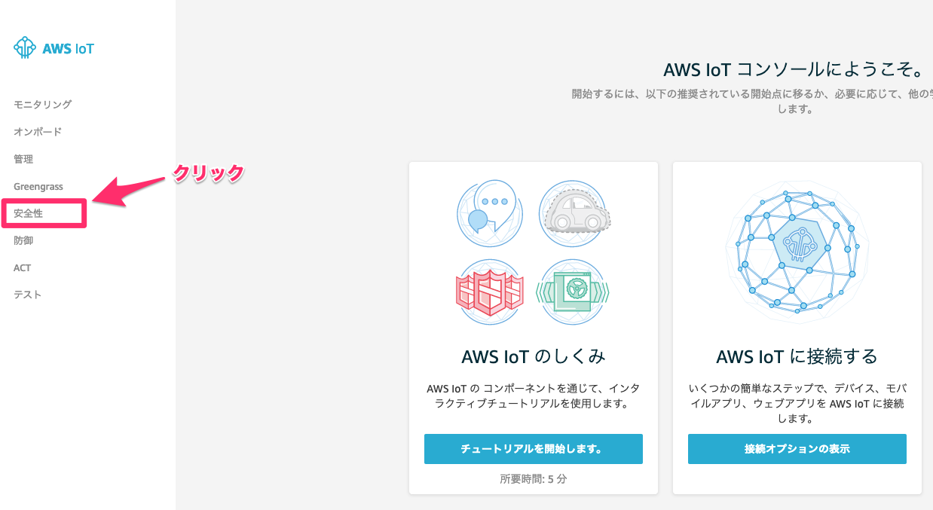Image resolution: width=933 pixels, height=510 pixels.
Task: Expand the 管理 sidebar section
Action: coord(23,159)
